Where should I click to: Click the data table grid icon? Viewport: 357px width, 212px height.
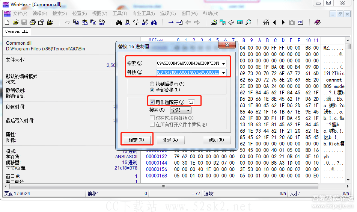[300, 22]
